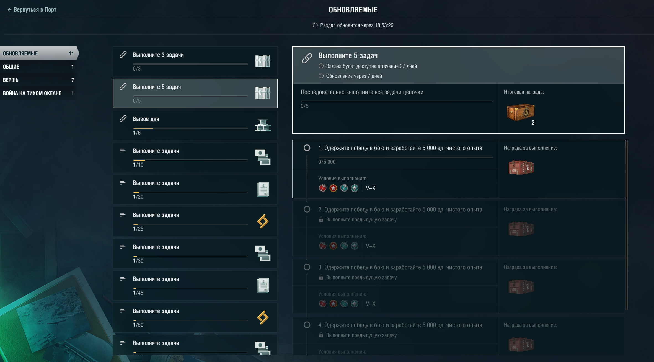The image size is (654, 362).
Task: Click the task list vertical scrollbar
Action: 626,225
